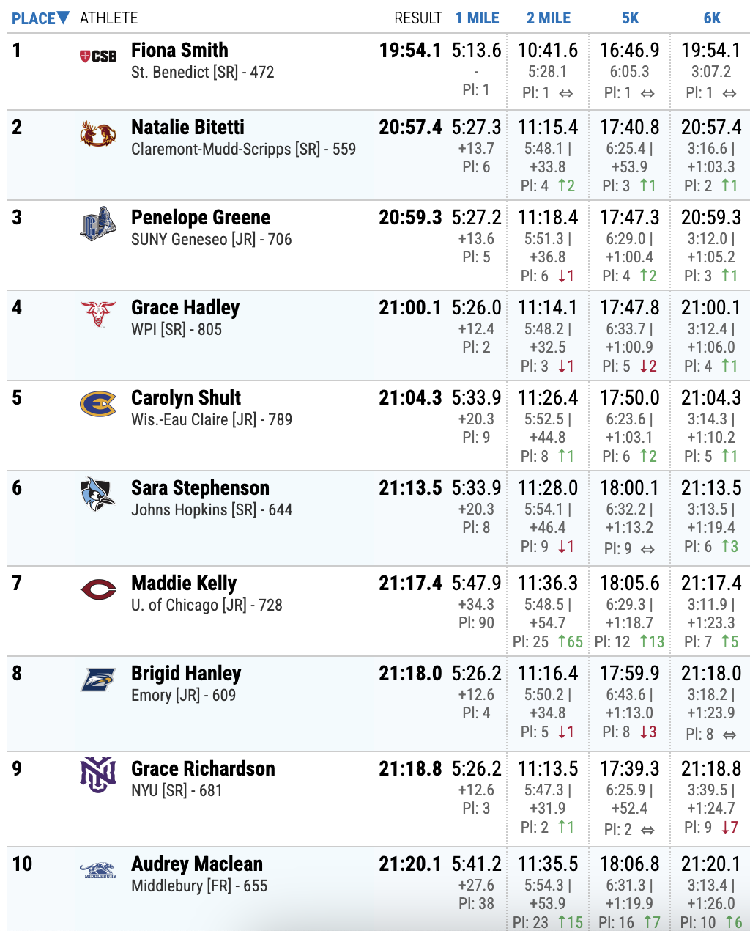Click the Claremont-Mudd-Scripps team logo
This screenshot has width=750, height=931.
click(98, 134)
